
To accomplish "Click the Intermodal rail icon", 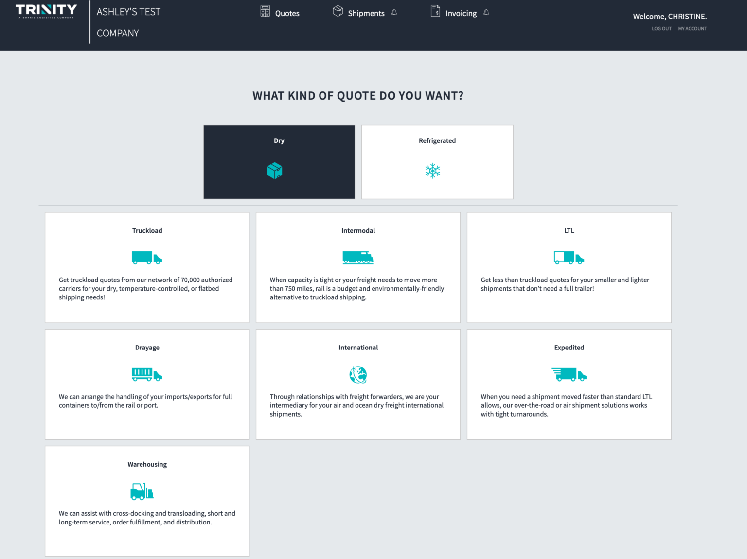I will click(x=358, y=258).
